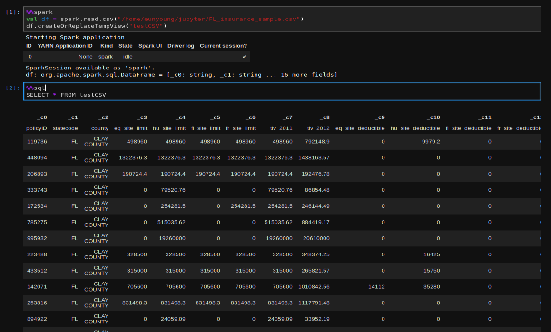Click the tiv_2011 cell
551x332 pixels.
pyautogui.click(x=281, y=128)
